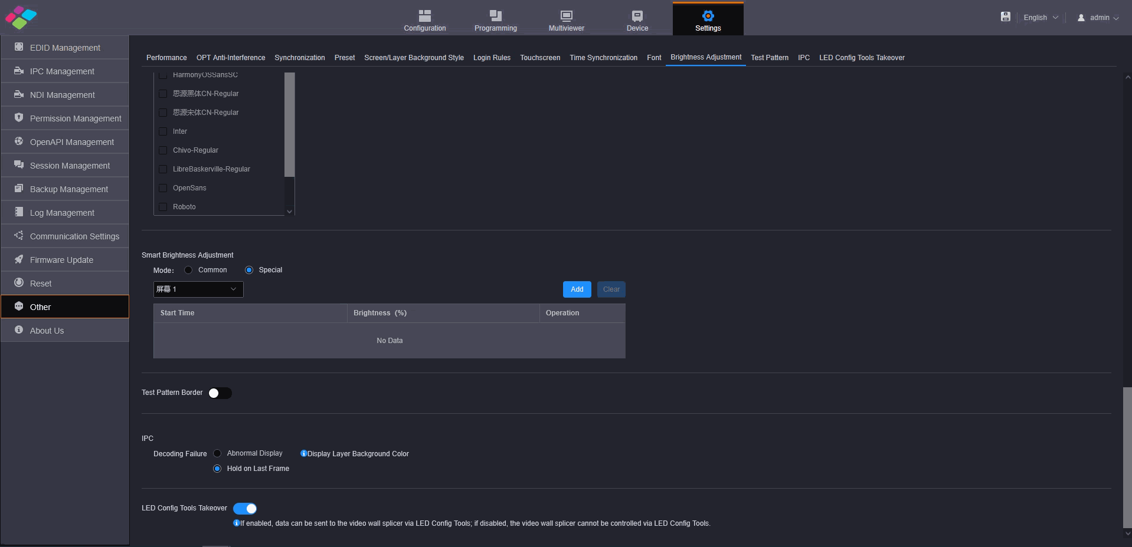Click the font list scrollbar thumb
The height and width of the screenshot is (547, 1132).
[x=289, y=124]
